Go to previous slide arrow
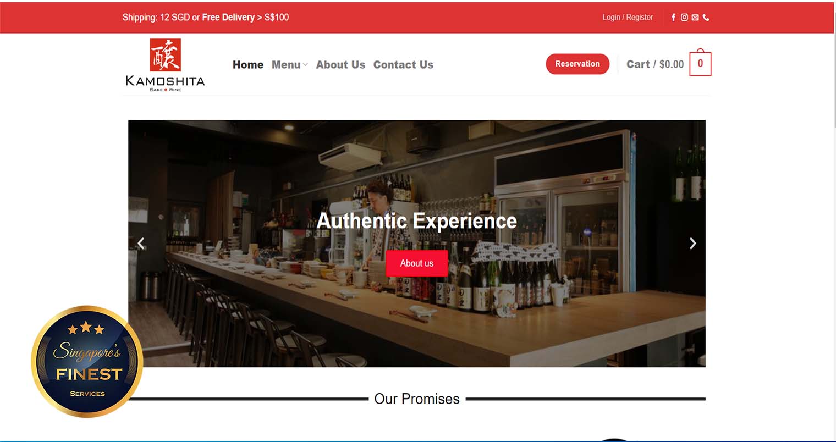This screenshot has width=836, height=442. click(141, 243)
